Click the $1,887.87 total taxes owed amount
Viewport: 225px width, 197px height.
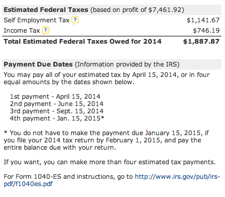pos(201,42)
